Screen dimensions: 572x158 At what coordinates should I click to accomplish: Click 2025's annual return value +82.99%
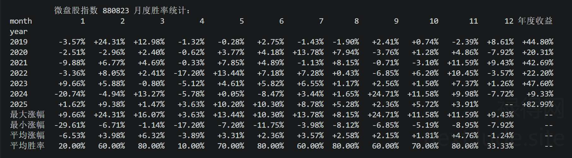(x=538, y=104)
